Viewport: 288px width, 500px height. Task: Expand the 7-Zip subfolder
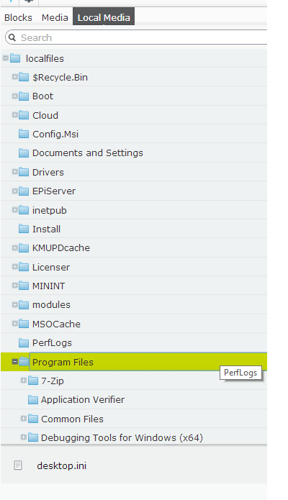coord(23,381)
